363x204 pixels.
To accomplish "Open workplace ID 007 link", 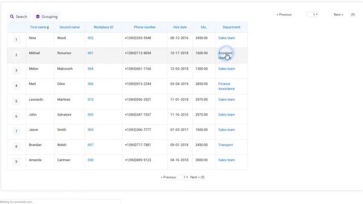I will pyautogui.click(x=91, y=145).
